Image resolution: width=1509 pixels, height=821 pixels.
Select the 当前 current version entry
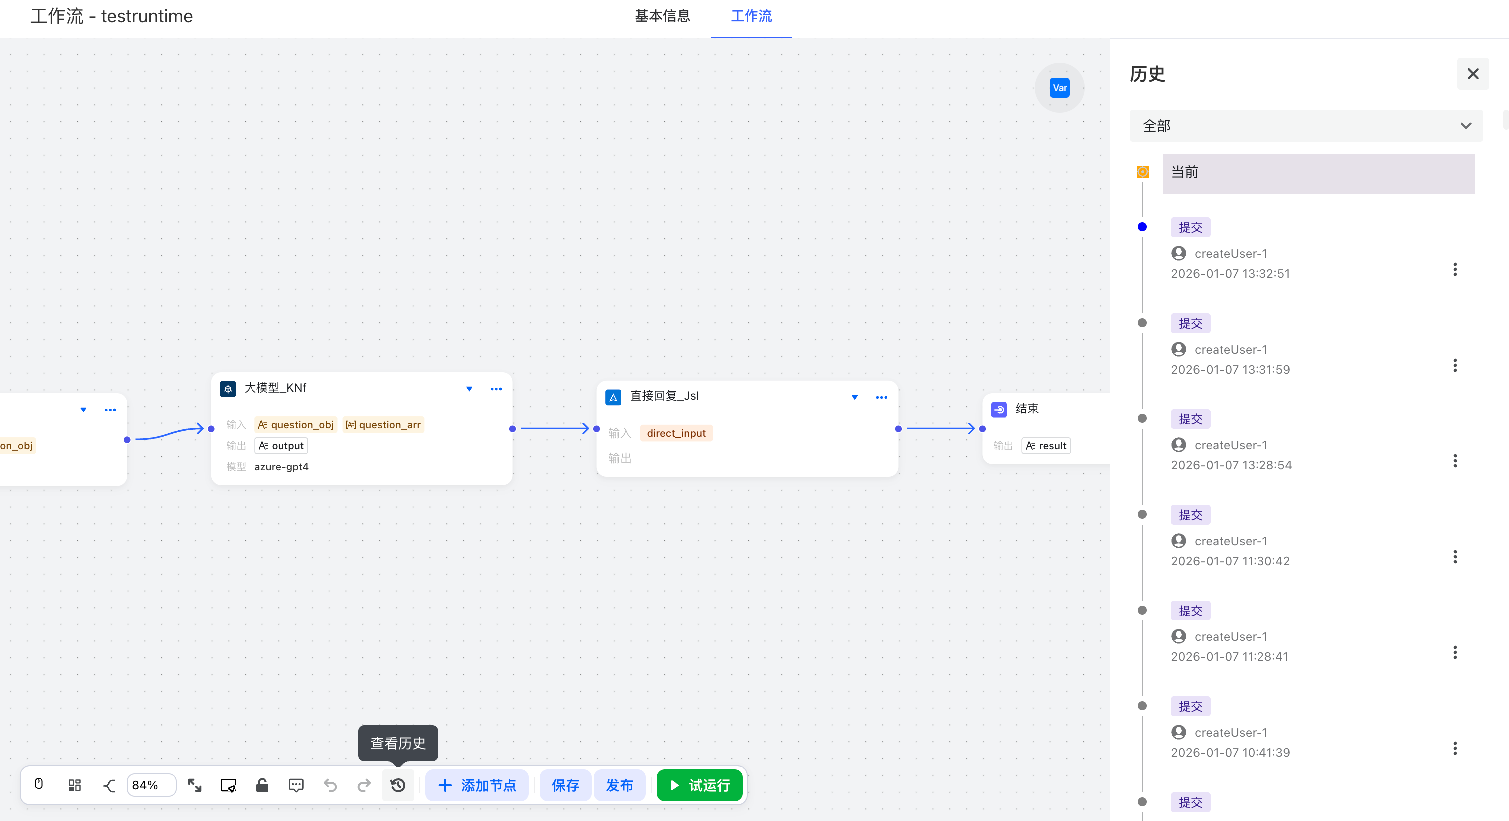pyautogui.click(x=1318, y=173)
